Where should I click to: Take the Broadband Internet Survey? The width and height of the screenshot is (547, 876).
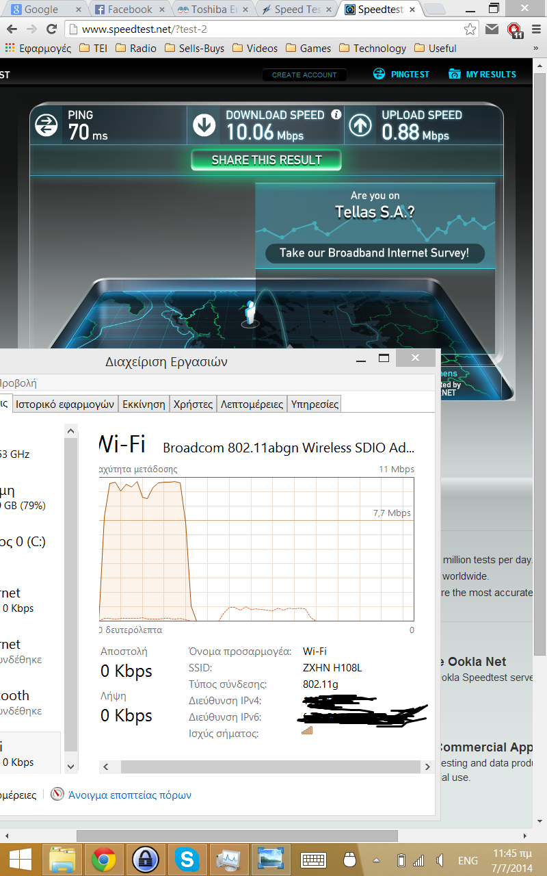click(x=375, y=253)
